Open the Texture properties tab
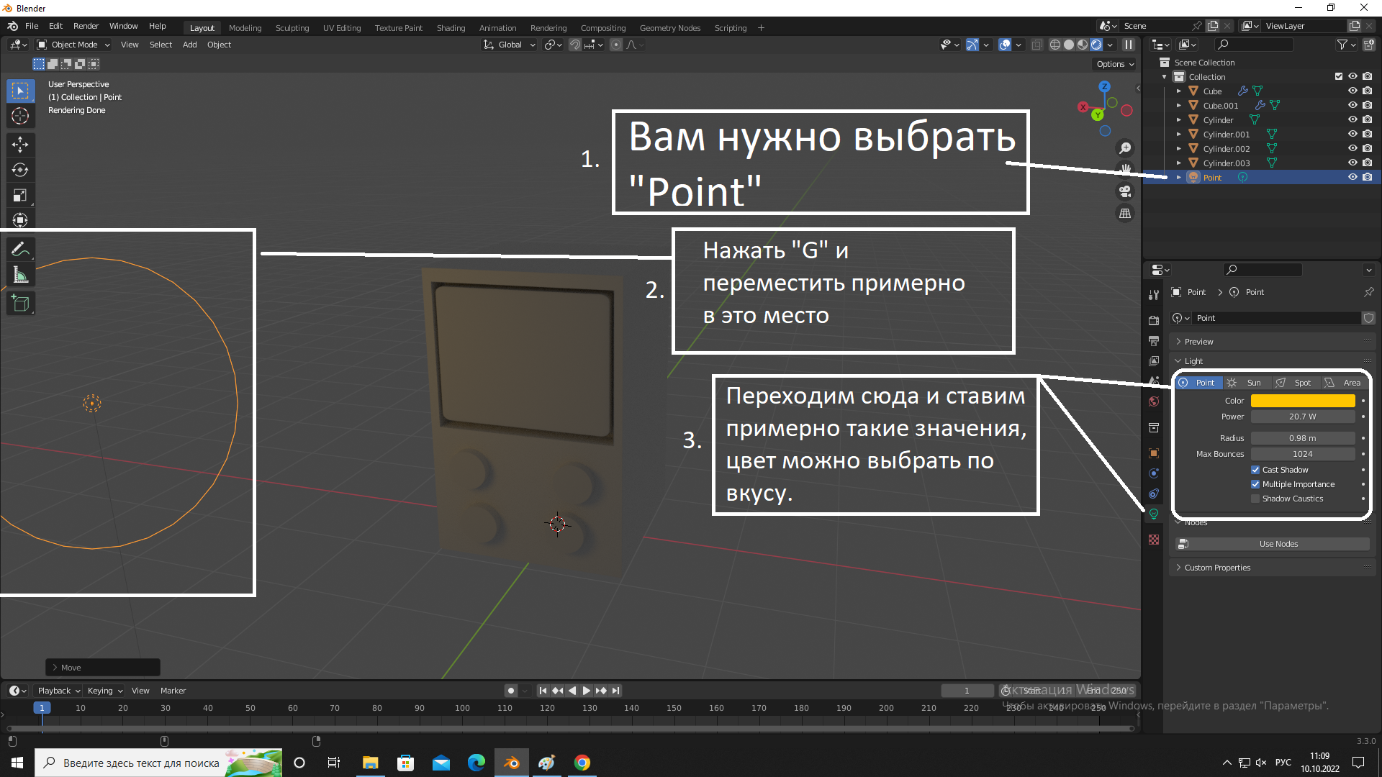1382x777 pixels. (x=1154, y=540)
